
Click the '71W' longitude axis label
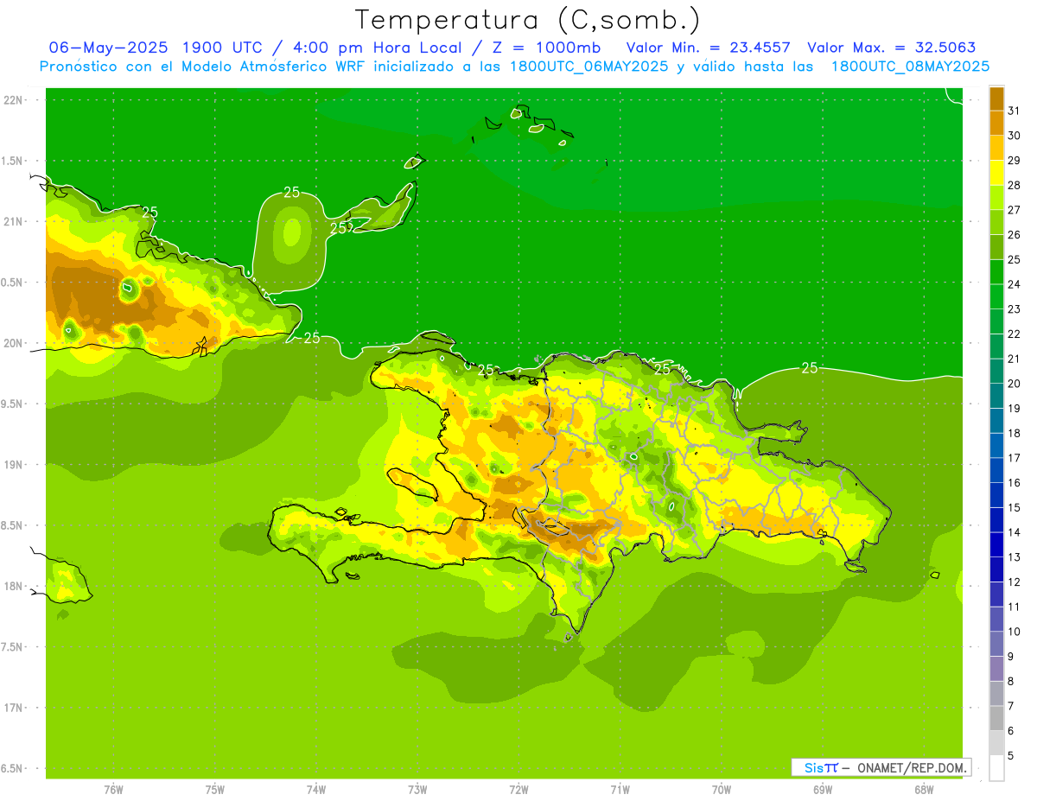click(620, 790)
